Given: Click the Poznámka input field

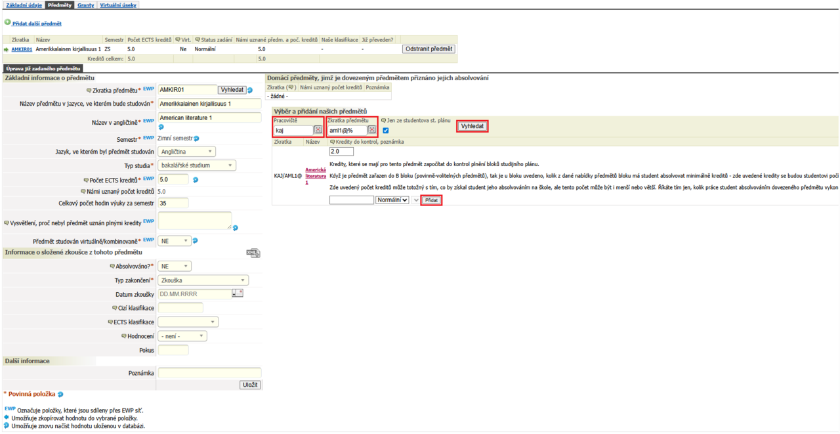Looking at the screenshot, I should pyautogui.click(x=209, y=373).
